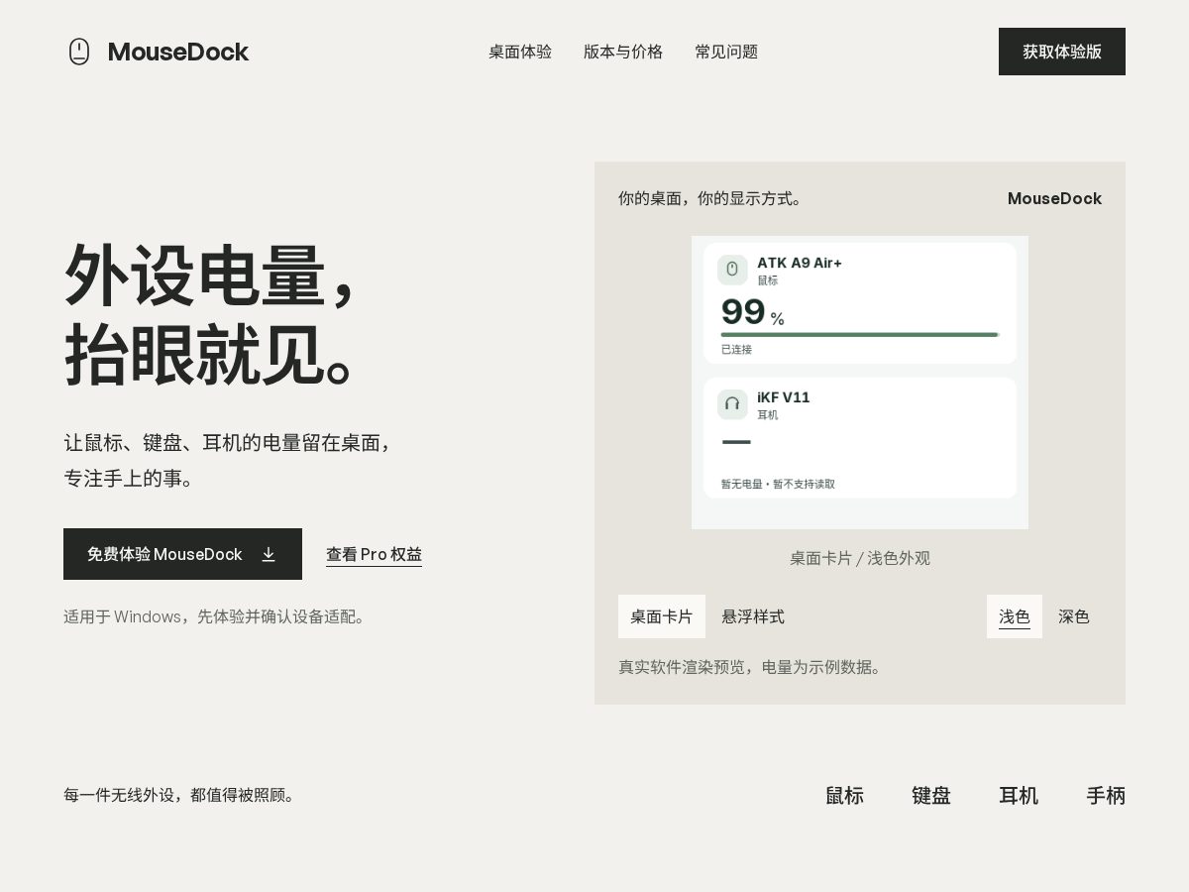Select the 浅色 appearance option
This screenshot has width=1189, height=892.
[1015, 616]
